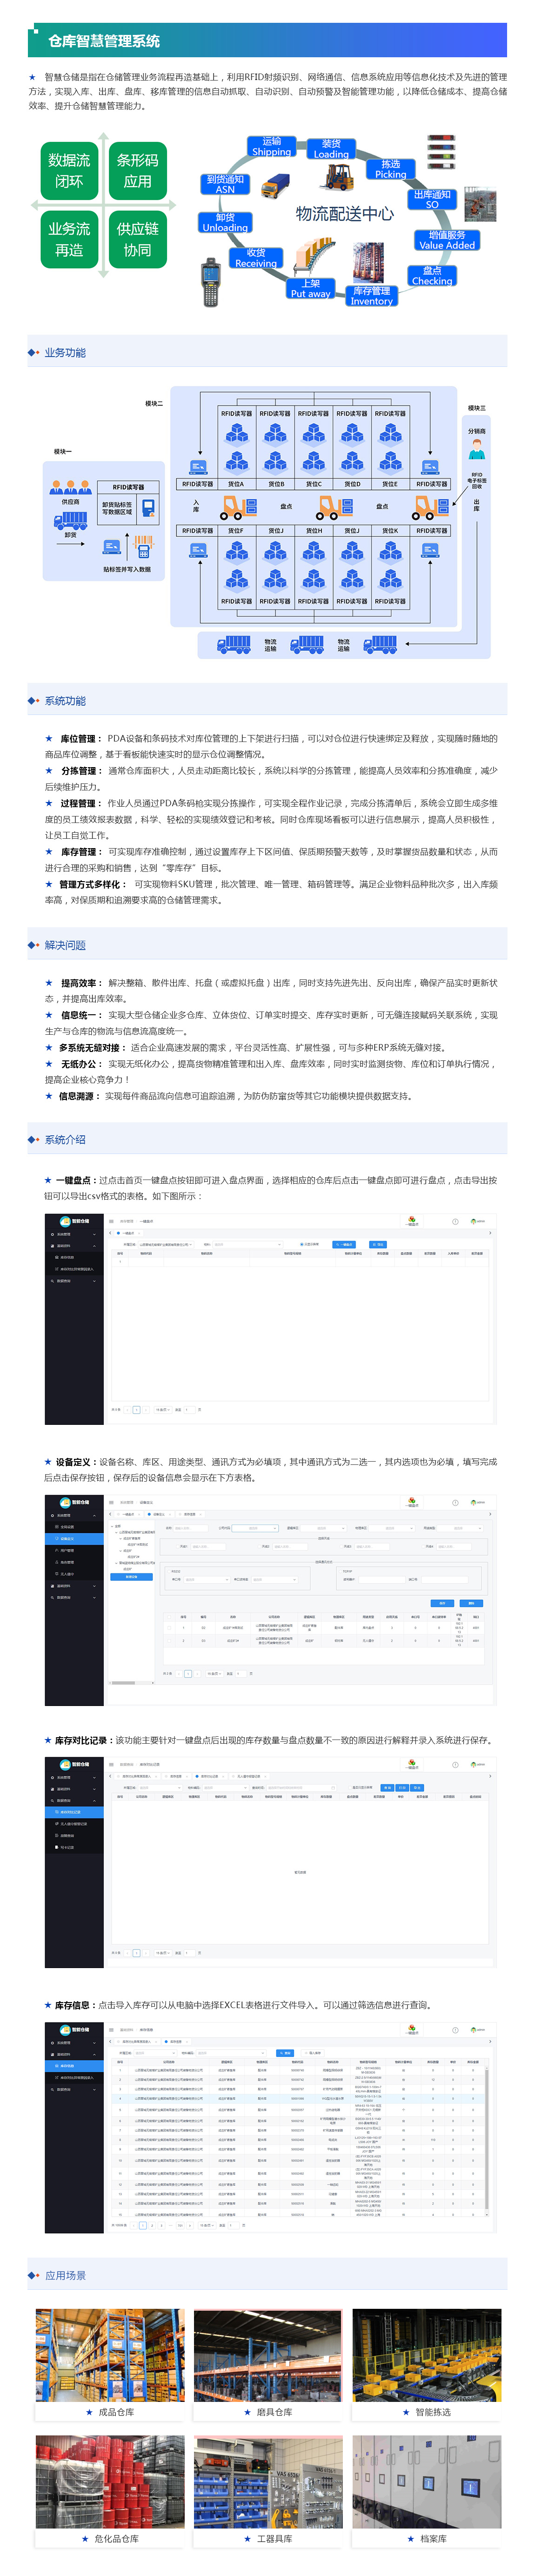Image resolution: width=535 pixels, height=2576 pixels.
Task: Open the 成品仓库 scene photo
Action: 110,2355
